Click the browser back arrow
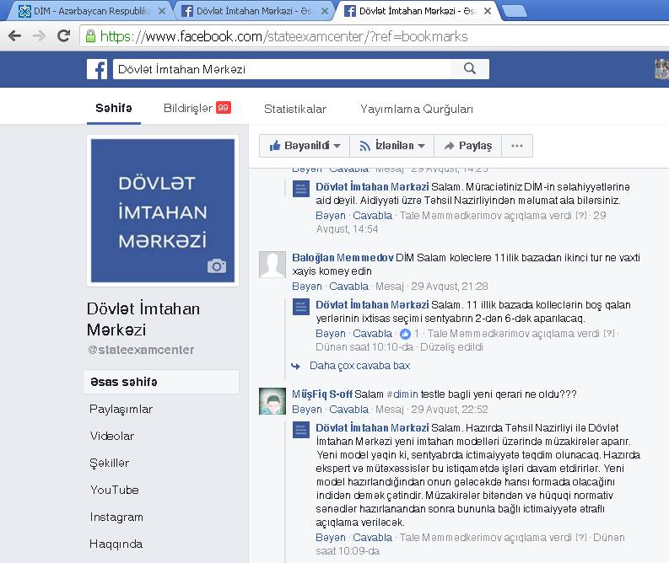Screen dimensions: 669x563 coord(15,35)
